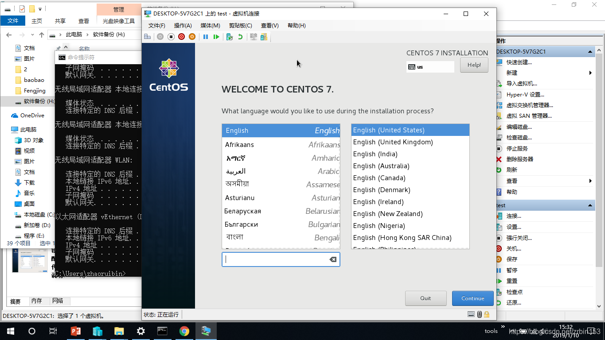Open the 查看(V) menu in VM window
605x340 pixels.
(x=270, y=26)
